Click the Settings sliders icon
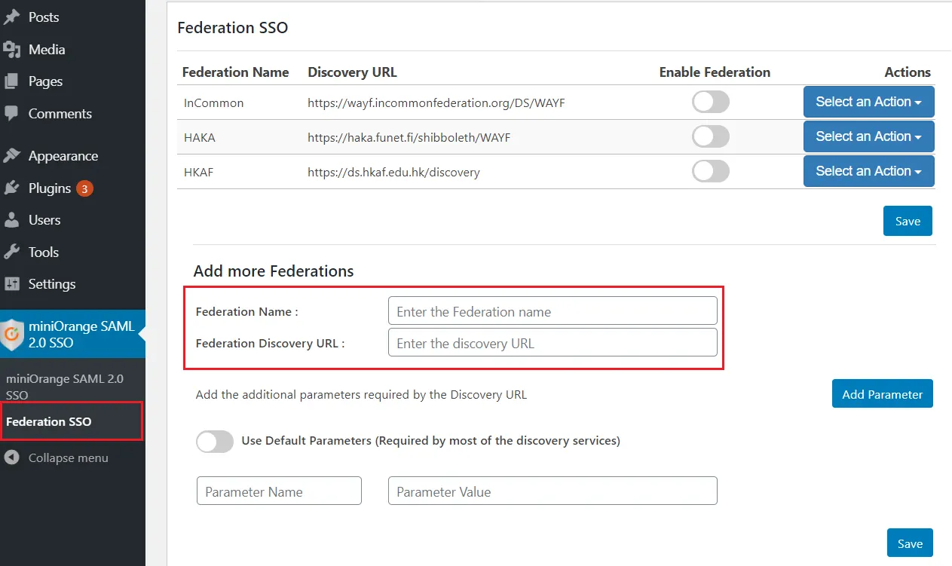The image size is (952, 566). coord(11,284)
